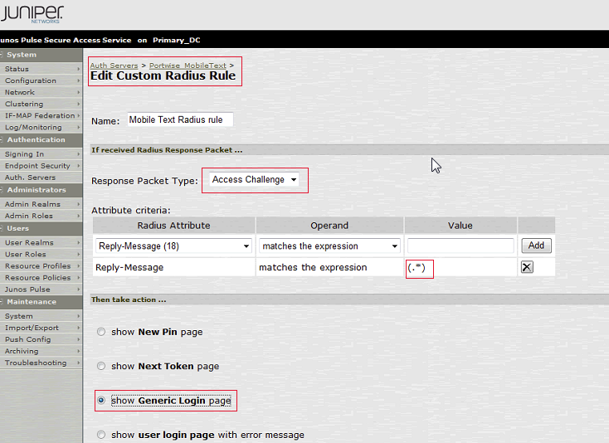The width and height of the screenshot is (609, 443).
Task: Click the attribute Value input field
Action: (460, 246)
